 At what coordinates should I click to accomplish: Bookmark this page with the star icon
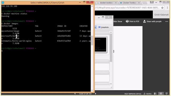pos(162,8)
